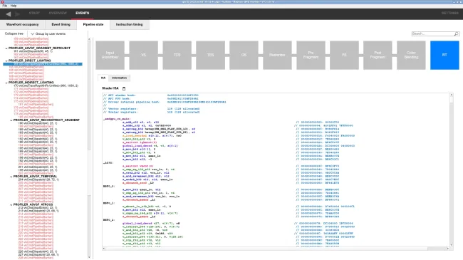Select the Pipeline state tab

93,24
